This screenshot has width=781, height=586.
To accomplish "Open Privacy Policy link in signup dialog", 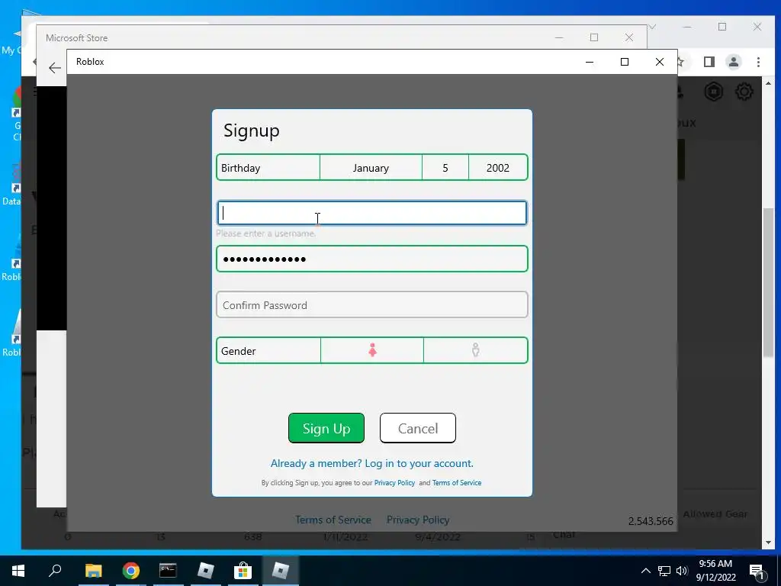I will point(394,483).
